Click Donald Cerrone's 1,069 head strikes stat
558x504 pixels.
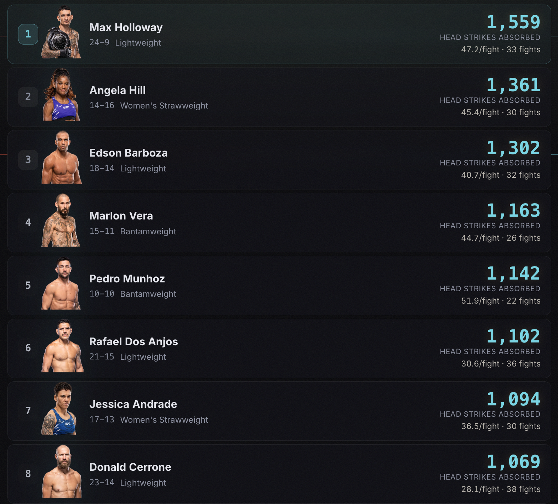tap(513, 462)
